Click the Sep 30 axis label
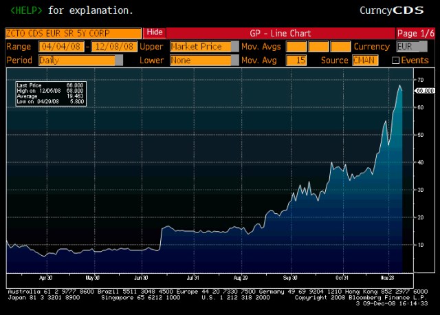 (290, 278)
